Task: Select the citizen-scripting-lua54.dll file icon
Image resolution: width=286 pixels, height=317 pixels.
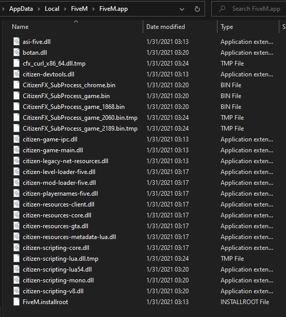Action: pos(16,270)
